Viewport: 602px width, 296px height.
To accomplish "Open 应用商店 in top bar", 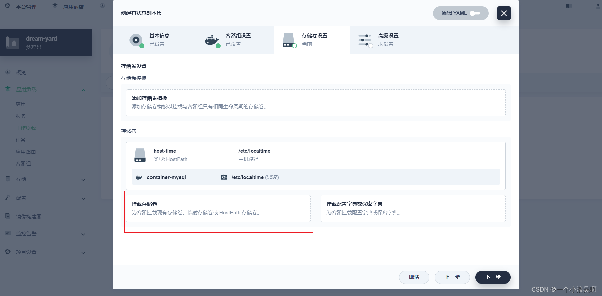I will point(74,7).
